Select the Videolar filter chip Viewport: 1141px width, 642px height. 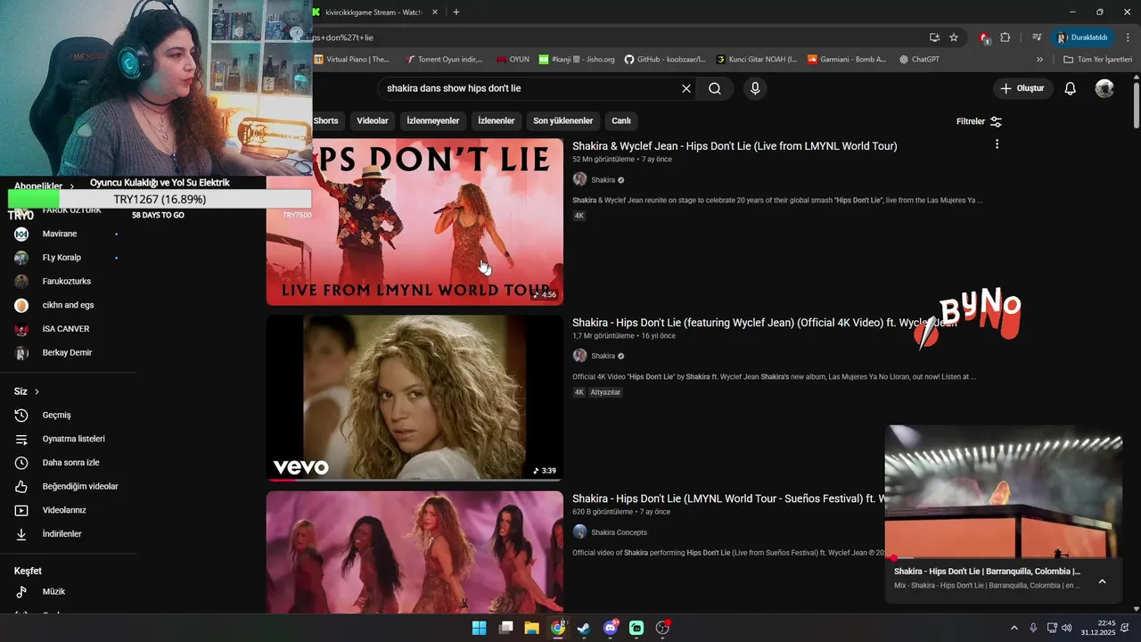[x=373, y=121]
